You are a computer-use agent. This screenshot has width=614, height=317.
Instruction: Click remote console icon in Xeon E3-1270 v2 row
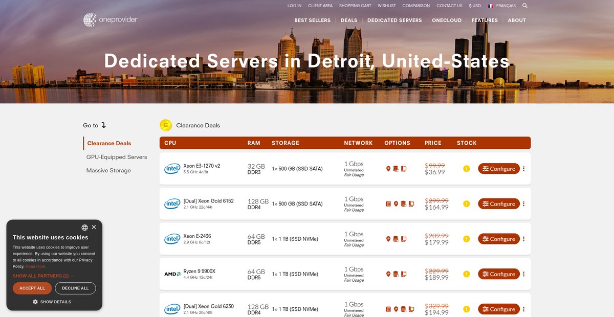404,169
